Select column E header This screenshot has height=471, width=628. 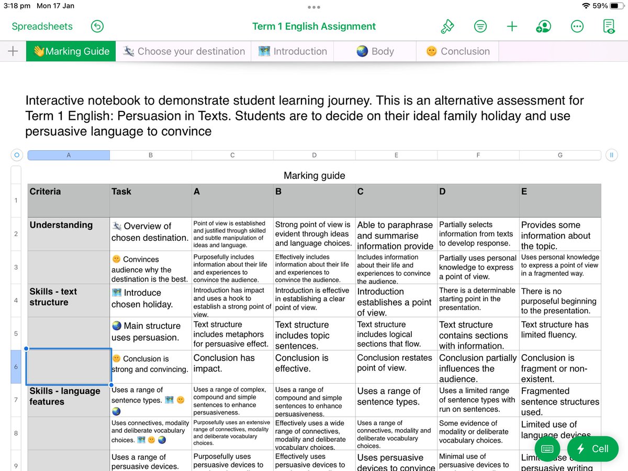tap(396, 155)
